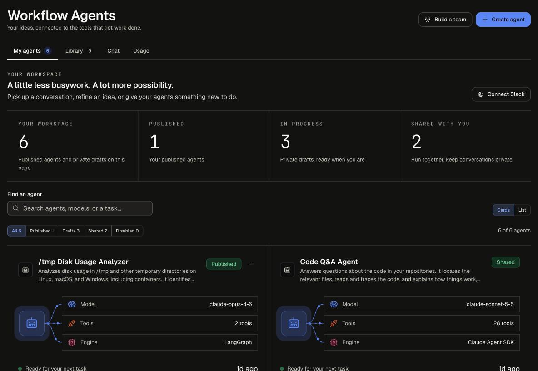Filter by Shared 2

97,231
